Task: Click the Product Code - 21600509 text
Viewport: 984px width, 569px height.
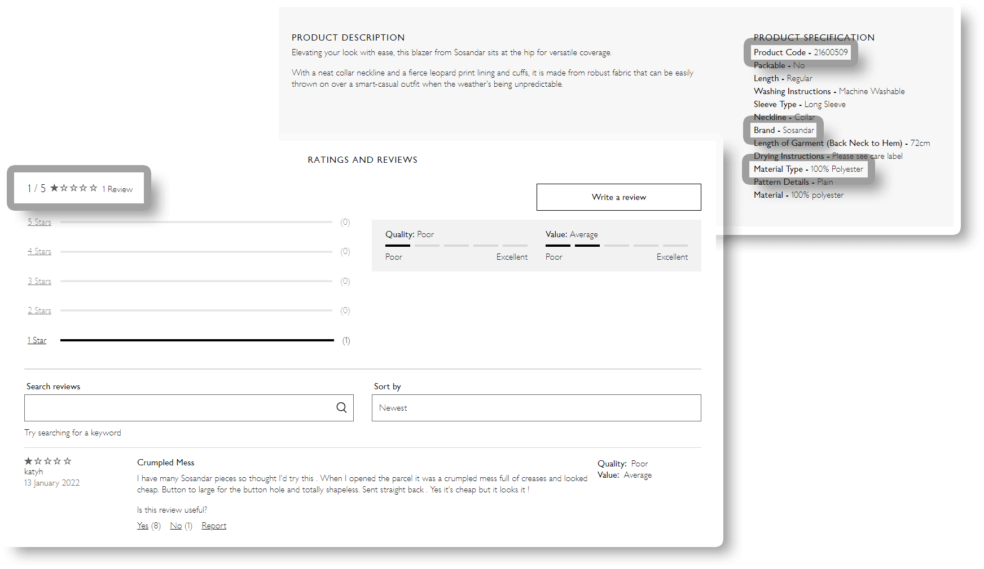Action: pyautogui.click(x=801, y=52)
